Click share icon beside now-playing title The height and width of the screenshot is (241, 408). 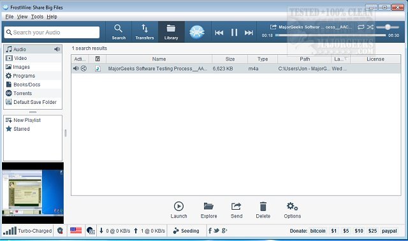point(273,27)
